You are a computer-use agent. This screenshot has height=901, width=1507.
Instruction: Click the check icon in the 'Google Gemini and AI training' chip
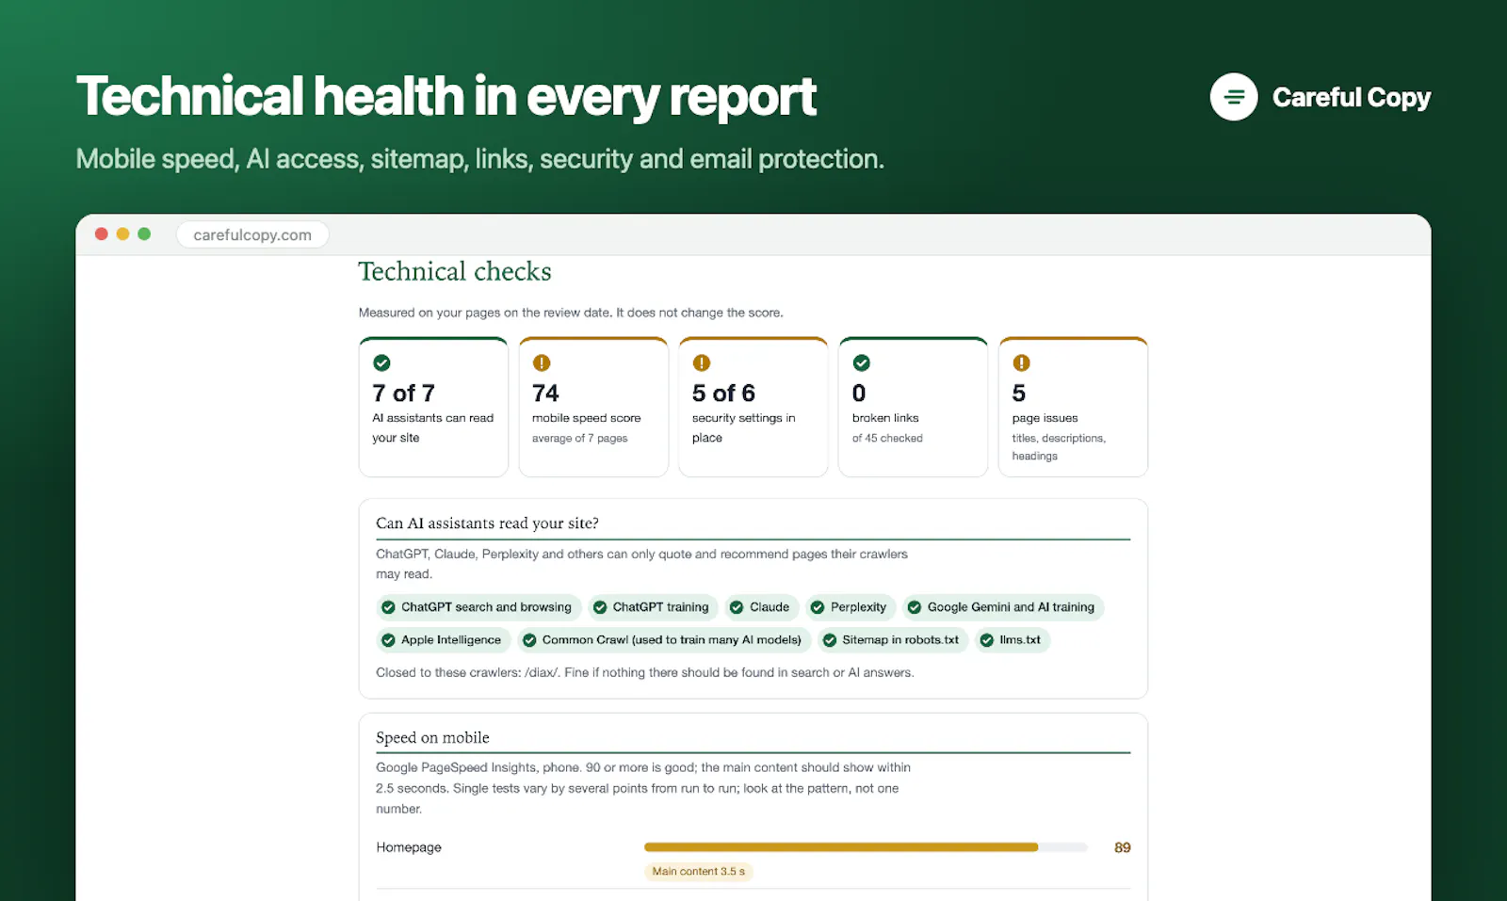pos(915,607)
